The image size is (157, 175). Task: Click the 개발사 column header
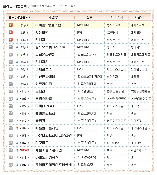pyautogui.click(x=139, y=17)
